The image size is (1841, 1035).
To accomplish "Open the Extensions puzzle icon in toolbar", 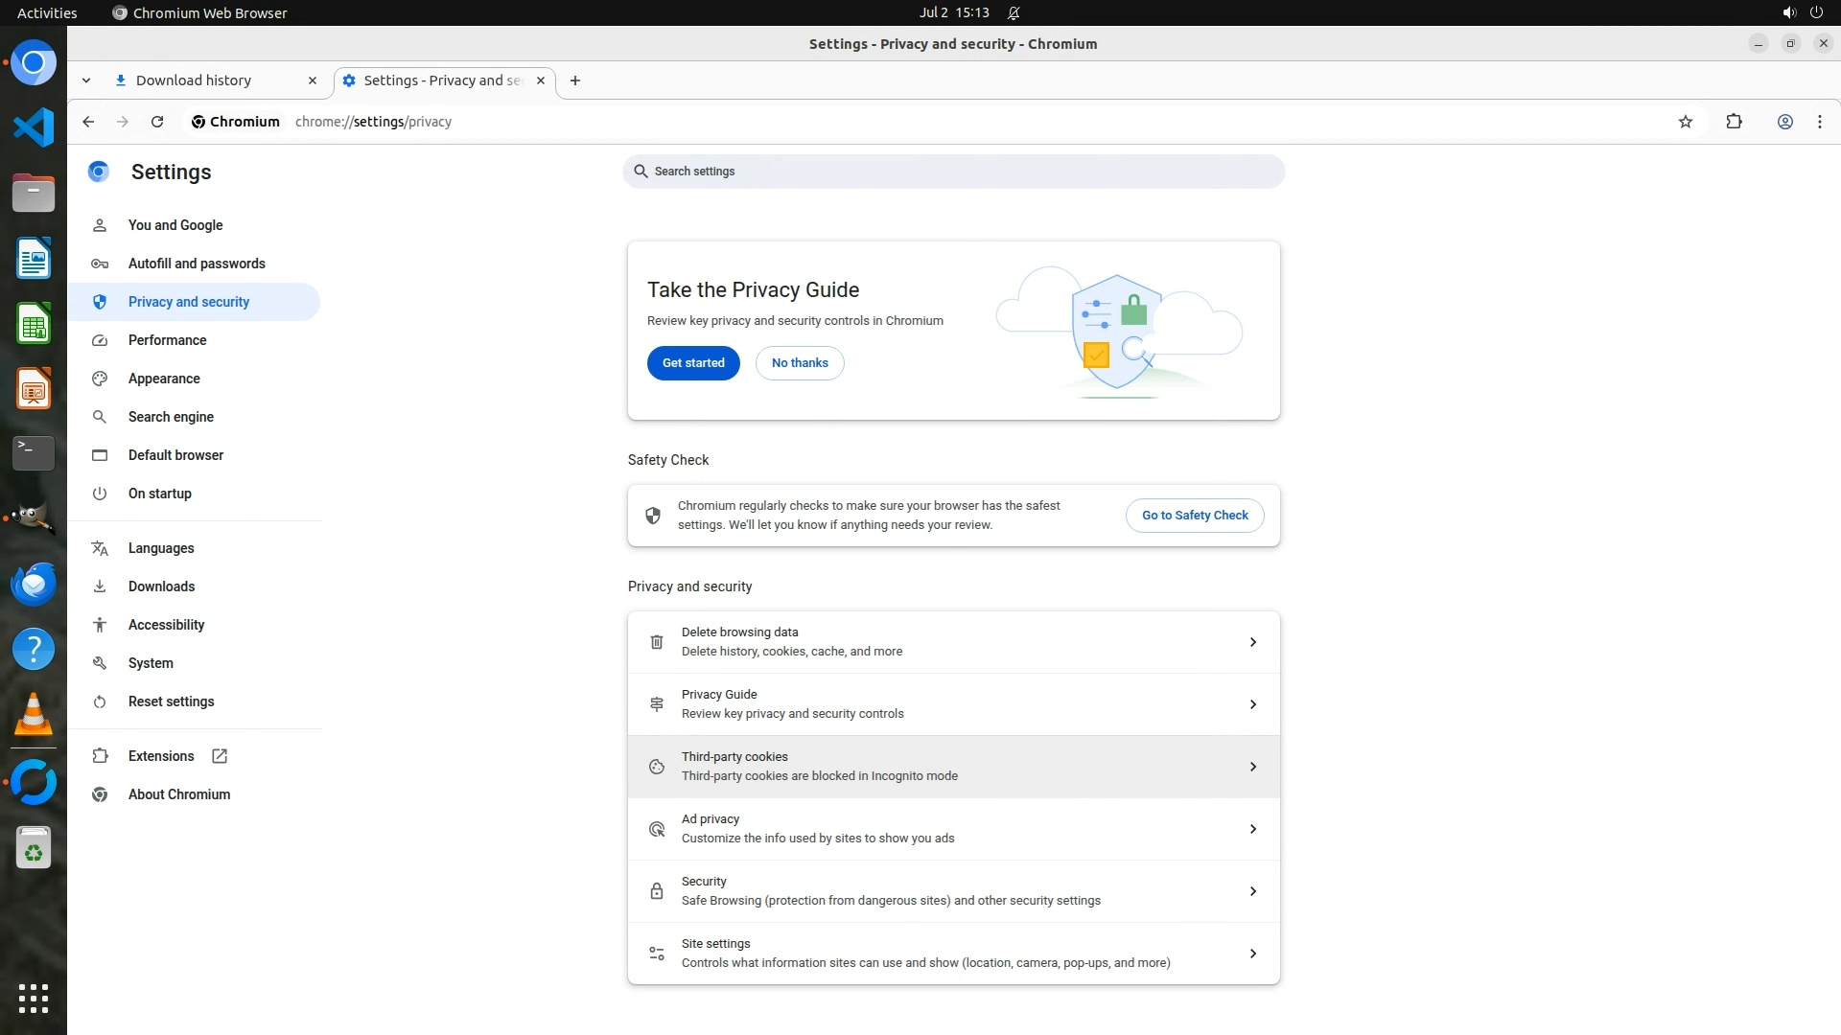I will pyautogui.click(x=1734, y=122).
